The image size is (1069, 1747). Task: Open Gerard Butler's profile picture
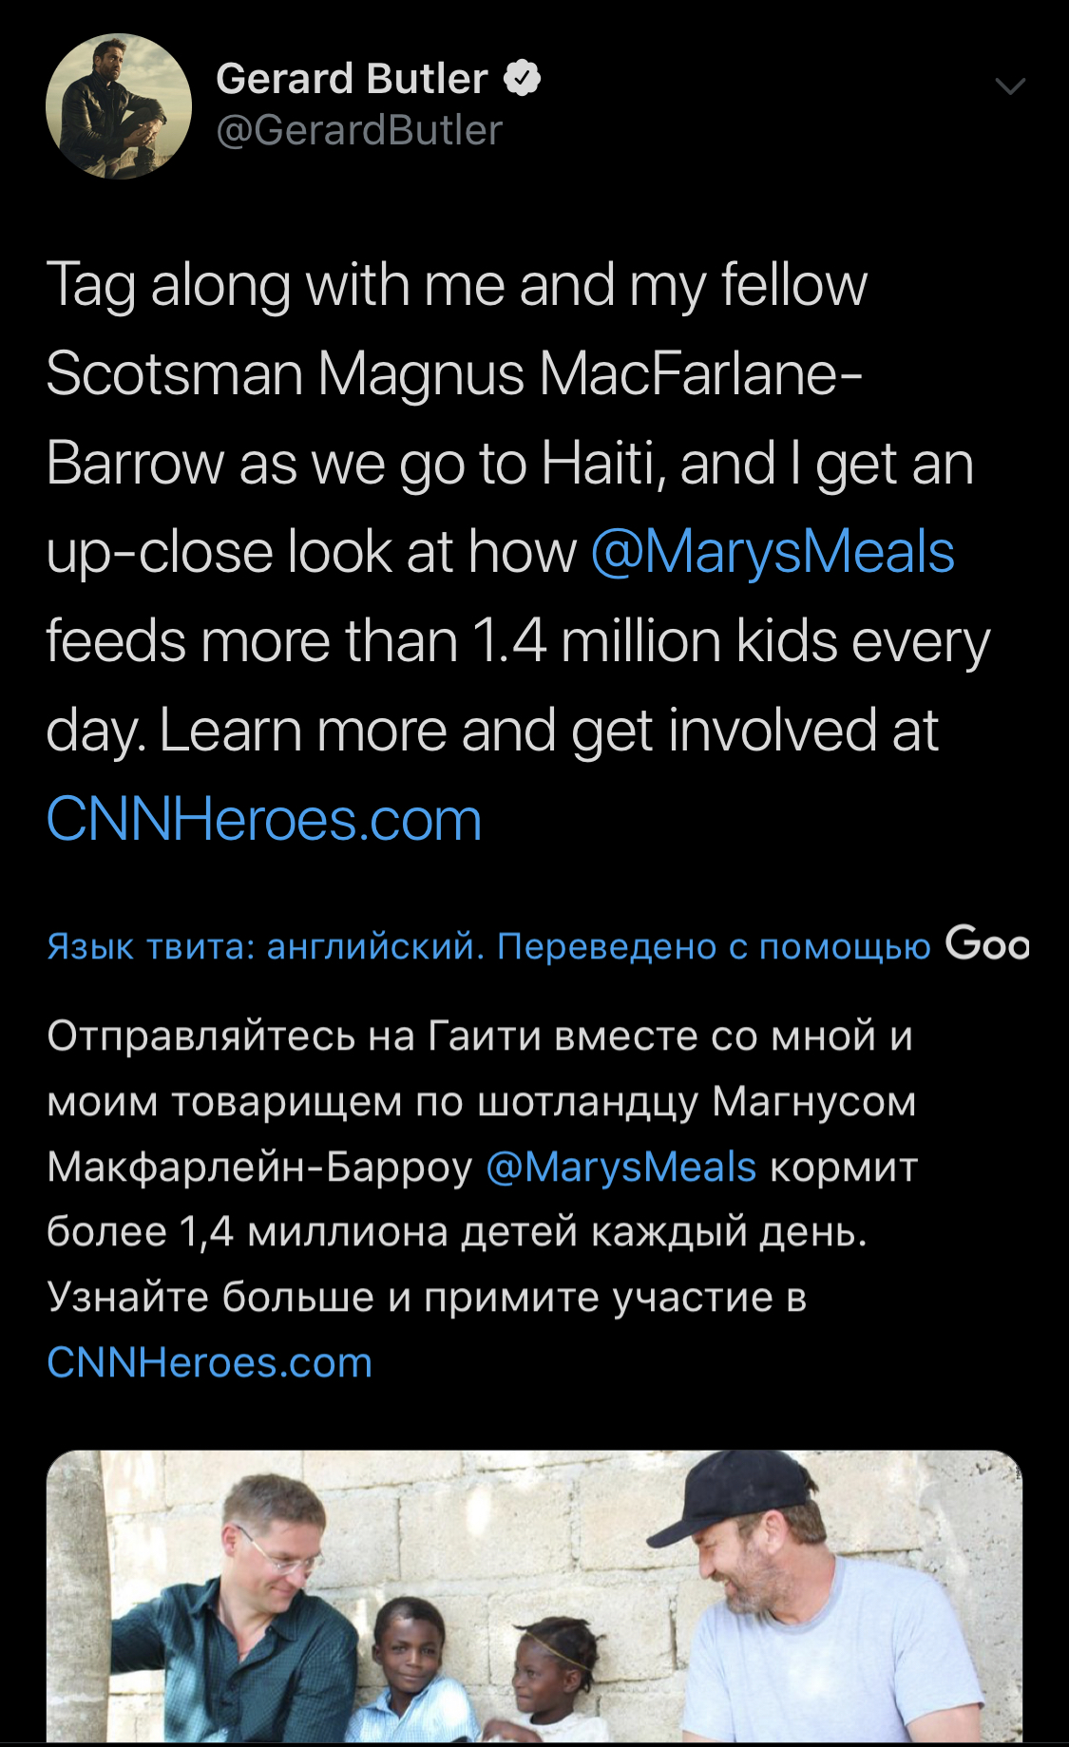[x=119, y=105]
